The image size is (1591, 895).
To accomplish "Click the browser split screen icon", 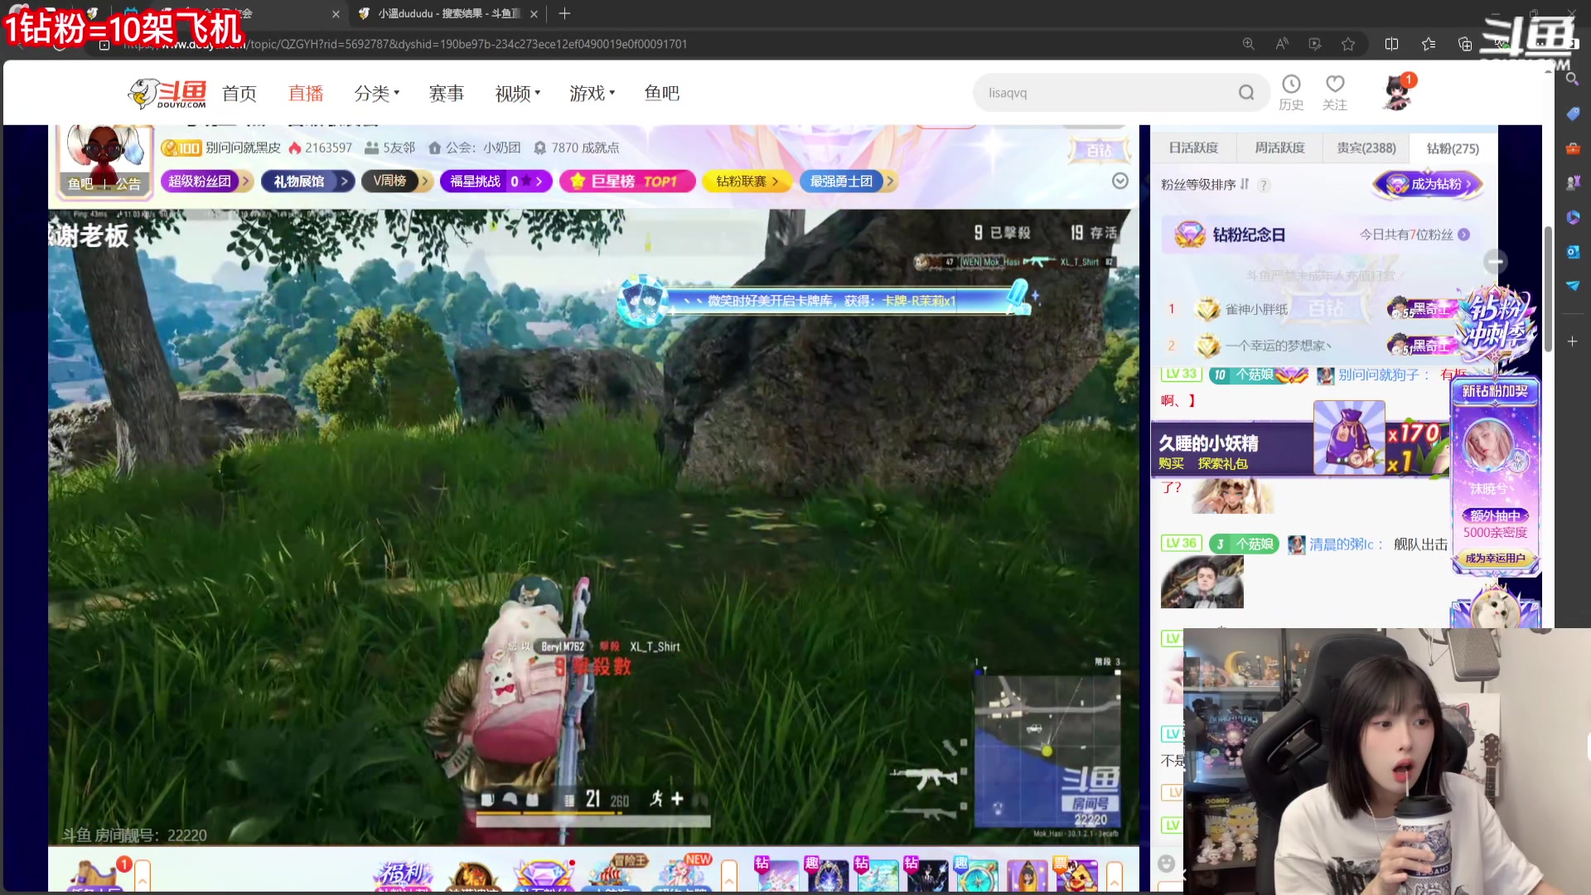I will coord(1391,44).
